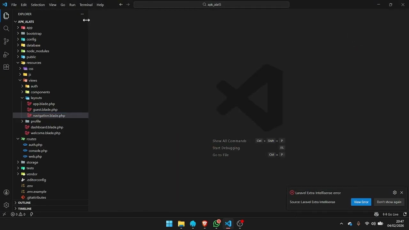The height and width of the screenshot is (230, 409).
Task: Expand the node_modules folder
Action: click(50, 51)
